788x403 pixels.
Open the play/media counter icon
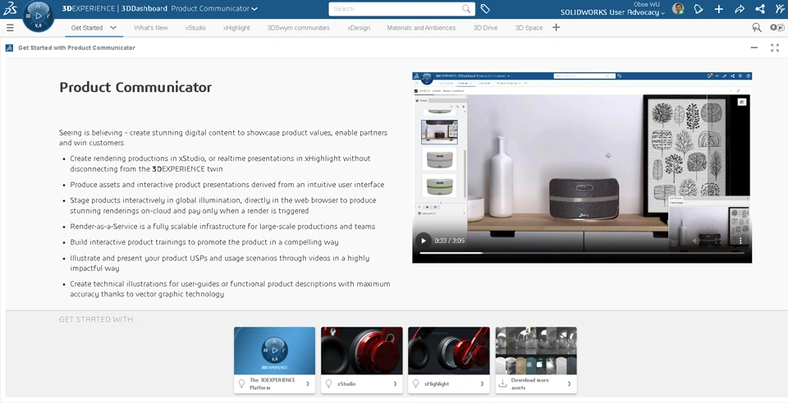777,28
